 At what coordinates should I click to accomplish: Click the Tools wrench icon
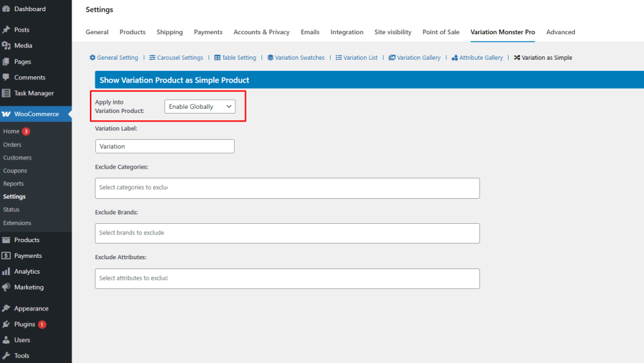[x=6, y=356]
